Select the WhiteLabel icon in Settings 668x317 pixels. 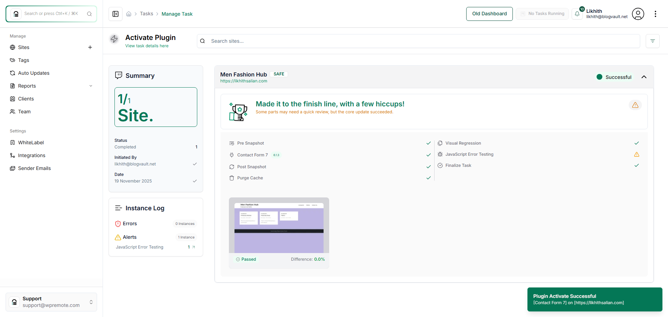[12, 143]
